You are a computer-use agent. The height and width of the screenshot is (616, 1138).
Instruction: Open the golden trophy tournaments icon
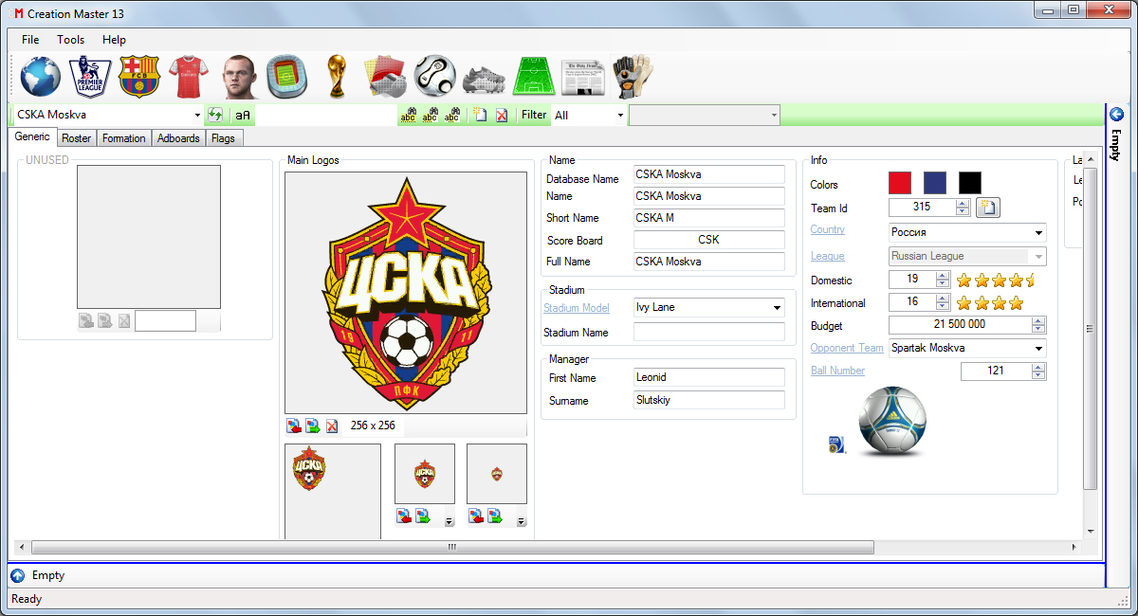click(x=336, y=77)
